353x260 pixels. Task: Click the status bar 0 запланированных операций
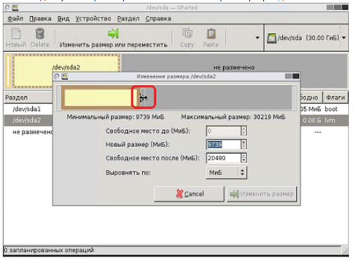49,250
